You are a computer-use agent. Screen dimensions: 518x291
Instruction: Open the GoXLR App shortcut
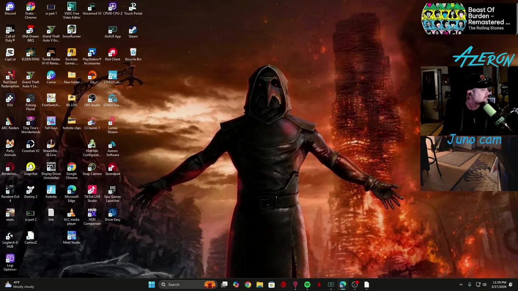[113, 32]
